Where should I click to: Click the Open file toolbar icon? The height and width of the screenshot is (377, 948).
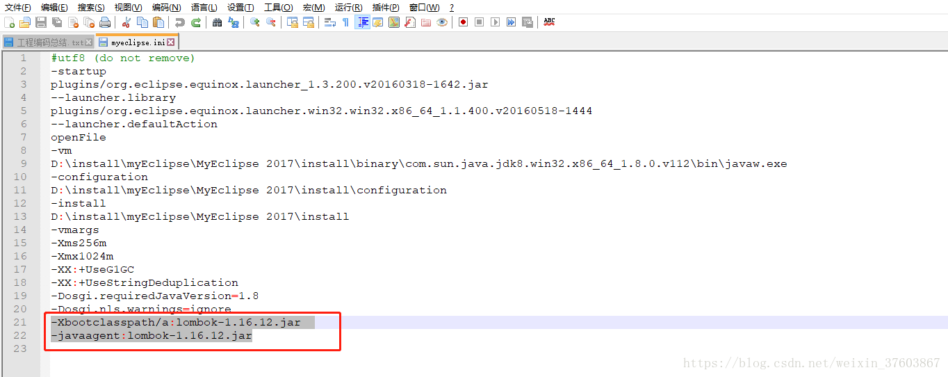click(x=24, y=22)
